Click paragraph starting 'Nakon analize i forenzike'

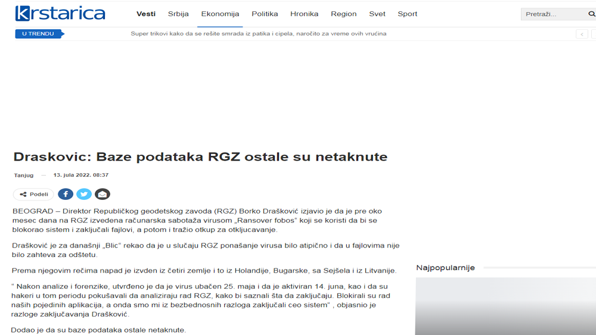(x=201, y=300)
